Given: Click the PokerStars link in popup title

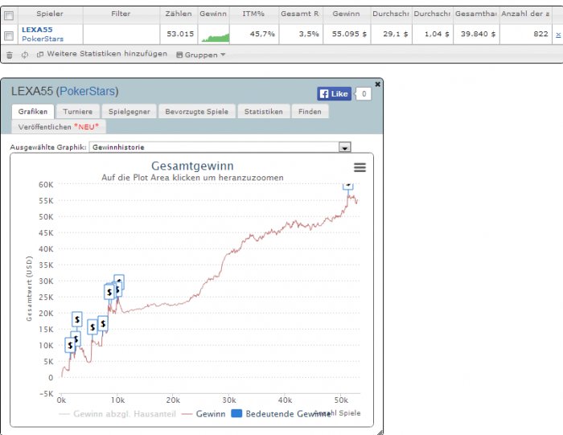Looking at the screenshot, I should tap(88, 91).
